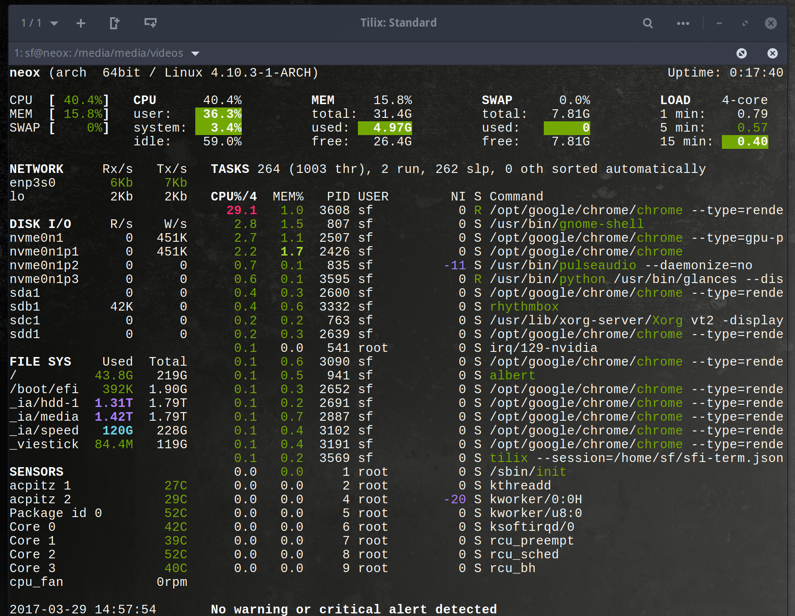Screen dimensions: 795x616
Task: Click the pulseaudio process command
Action: coord(621,265)
